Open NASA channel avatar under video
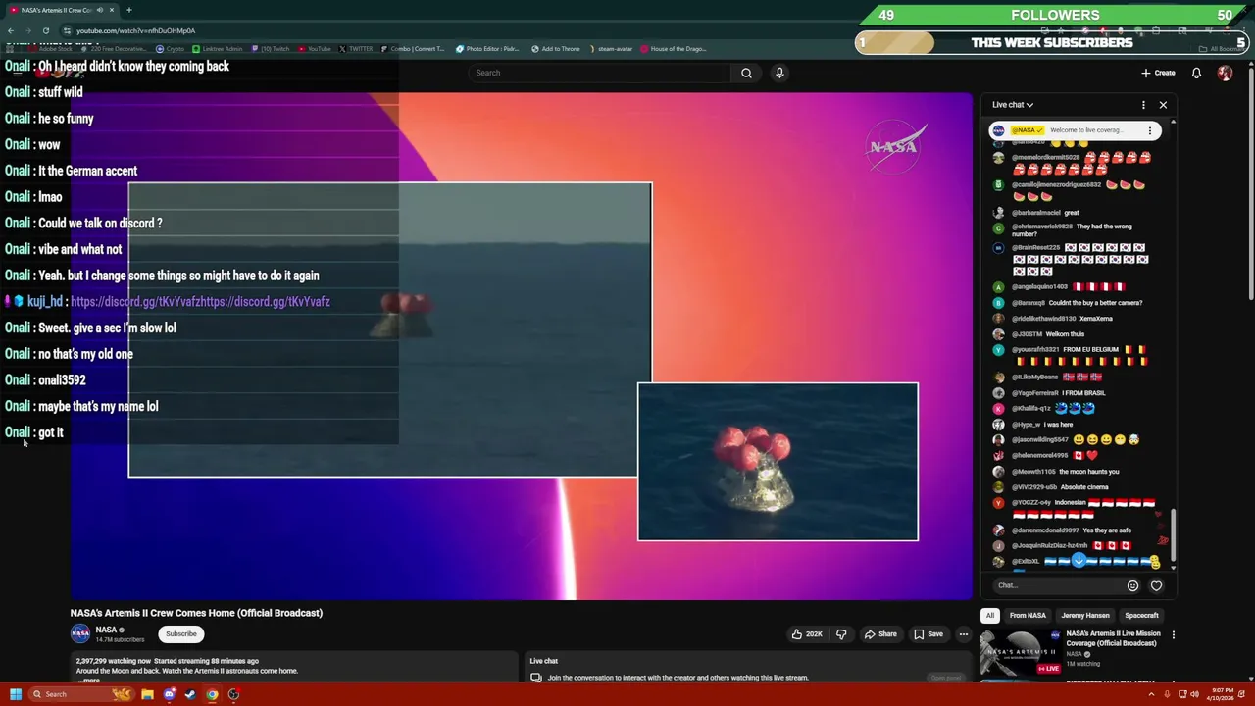1255x706 pixels. [x=80, y=634]
